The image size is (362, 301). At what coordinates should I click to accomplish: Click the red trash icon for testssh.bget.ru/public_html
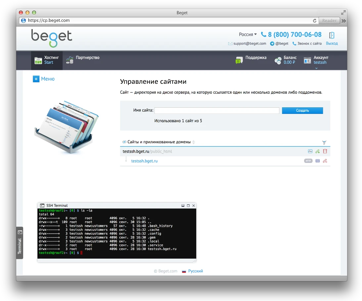(325, 151)
